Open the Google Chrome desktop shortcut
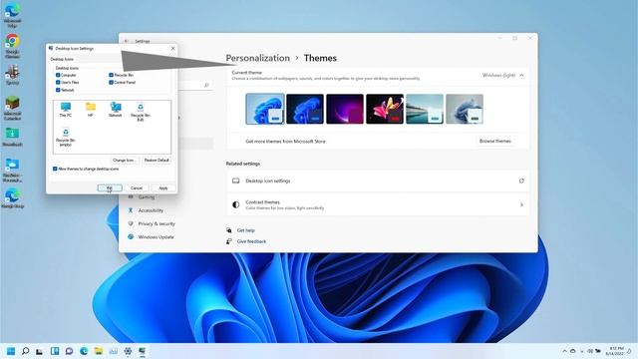638x359 pixels. coord(12,46)
